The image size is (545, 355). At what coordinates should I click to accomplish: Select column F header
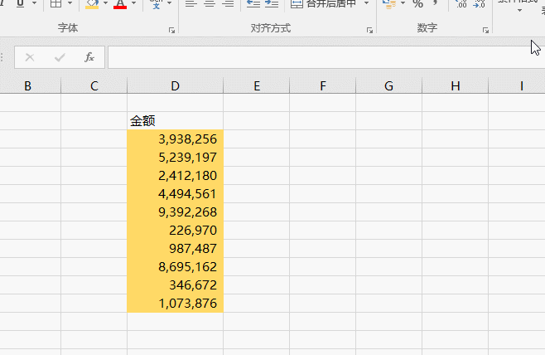tap(323, 86)
